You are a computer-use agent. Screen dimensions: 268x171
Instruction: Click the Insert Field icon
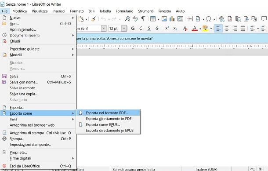tap(198, 19)
